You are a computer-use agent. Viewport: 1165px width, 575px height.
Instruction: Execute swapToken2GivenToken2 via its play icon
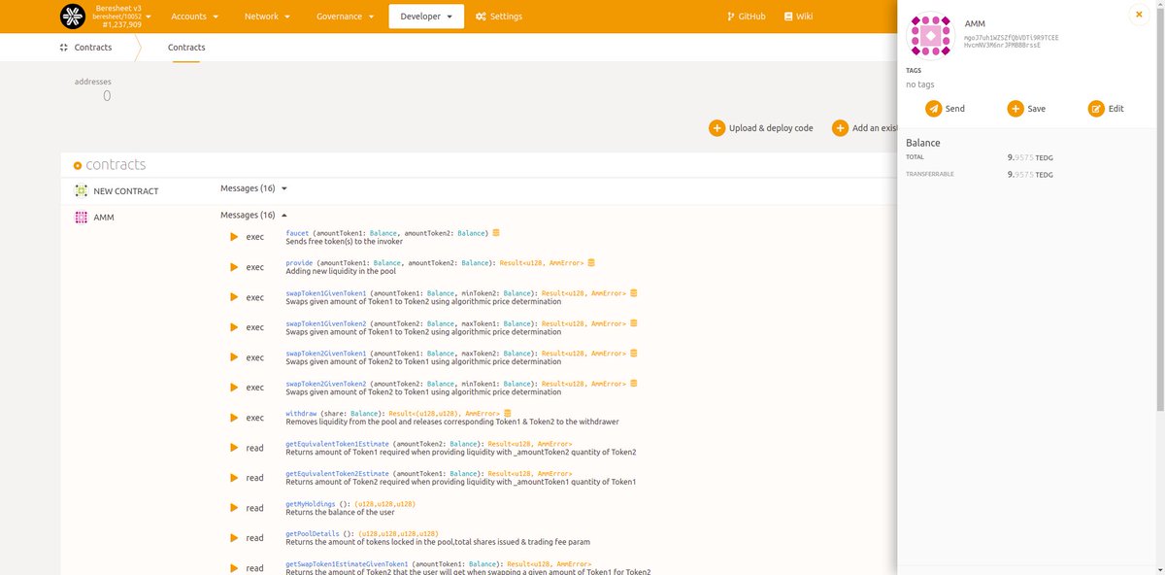click(234, 388)
